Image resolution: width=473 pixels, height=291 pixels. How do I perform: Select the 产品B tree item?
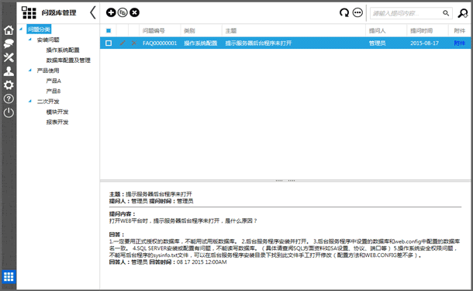coord(54,91)
